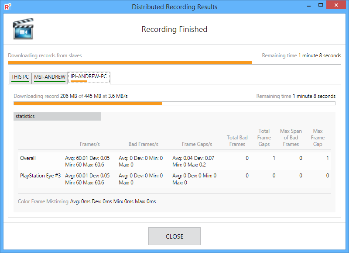Image resolution: width=349 pixels, height=253 pixels.
Task: Click the Bad Frames/s column header
Action: pos(144,144)
